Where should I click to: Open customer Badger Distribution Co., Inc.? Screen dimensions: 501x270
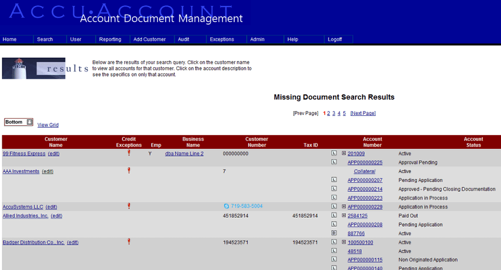point(34,242)
